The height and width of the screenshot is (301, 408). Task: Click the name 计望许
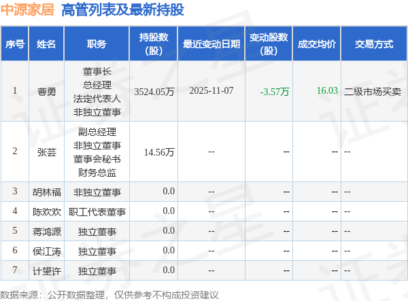46,271
